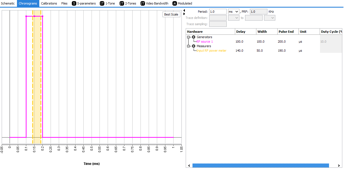Screen dimensions: 344x170
Task: Click the table's horizontal scrollbar thumb
Action: pyautogui.click(x=261, y=165)
